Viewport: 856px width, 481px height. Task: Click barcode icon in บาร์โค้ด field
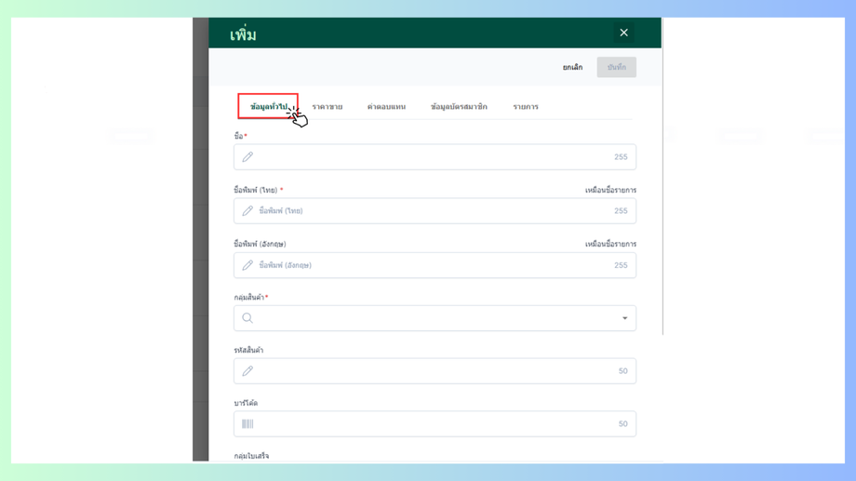coord(247,423)
